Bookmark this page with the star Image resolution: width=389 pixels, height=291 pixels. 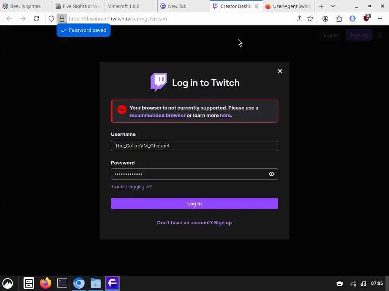(x=310, y=19)
